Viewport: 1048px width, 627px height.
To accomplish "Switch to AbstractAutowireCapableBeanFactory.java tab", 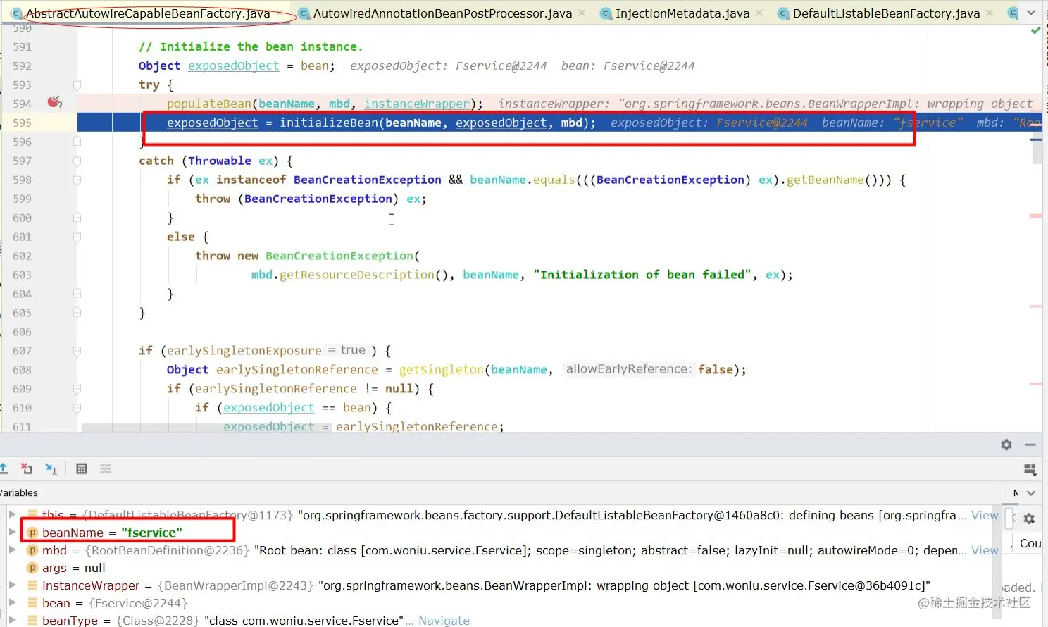I will click(x=148, y=13).
